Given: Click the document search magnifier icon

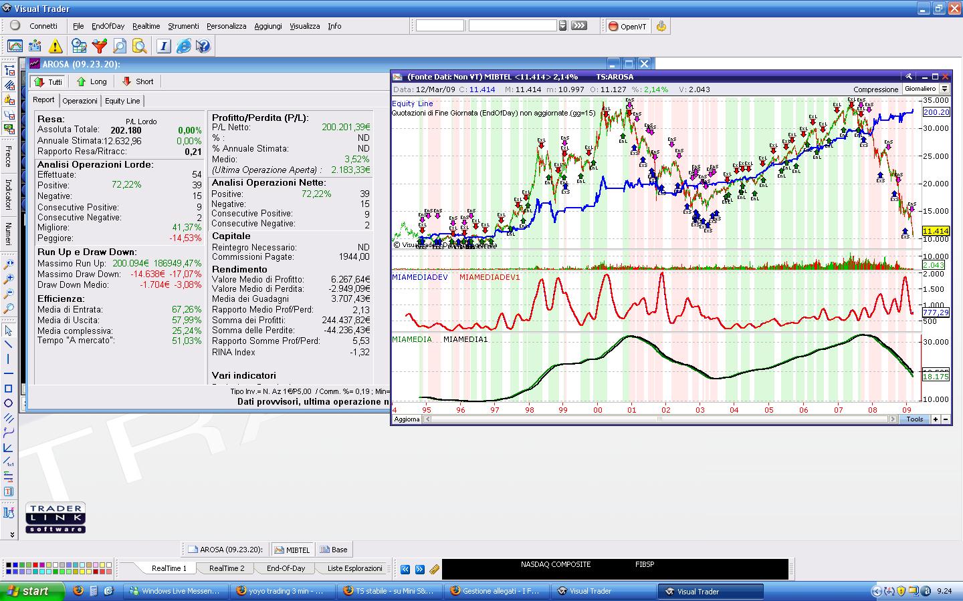Looking at the screenshot, I should click(120, 46).
